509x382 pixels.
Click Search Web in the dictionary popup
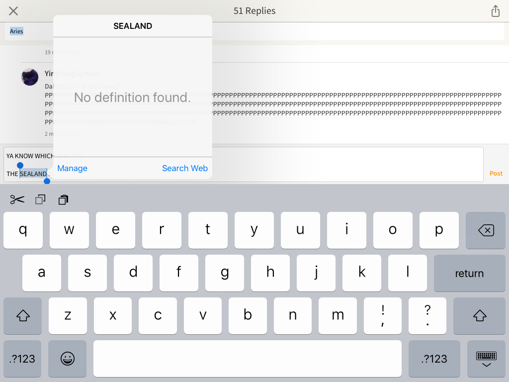(x=185, y=168)
